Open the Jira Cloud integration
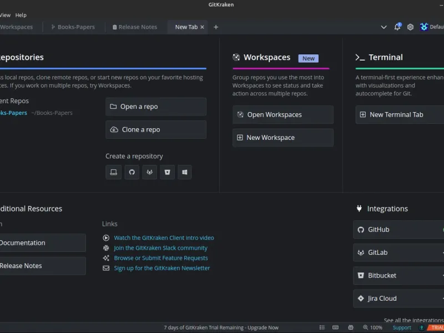Viewport: 444px width, 333px height. (398, 299)
